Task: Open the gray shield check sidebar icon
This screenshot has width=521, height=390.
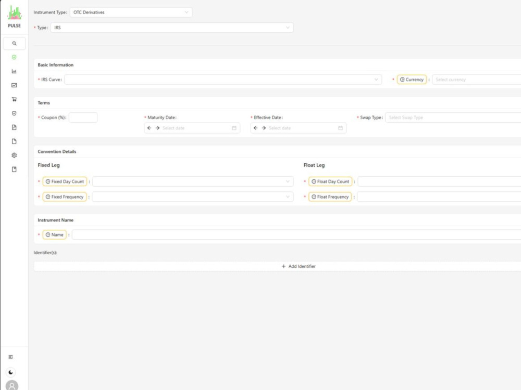Action: point(14,113)
